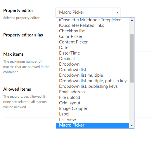
Task: Select the Date/Time option
Action: click(93, 53)
